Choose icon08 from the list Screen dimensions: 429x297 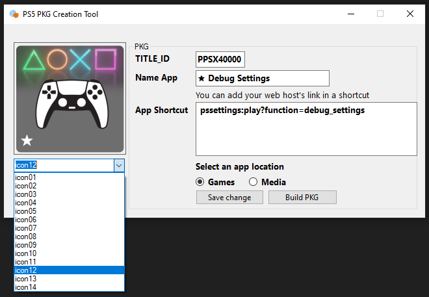69,237
